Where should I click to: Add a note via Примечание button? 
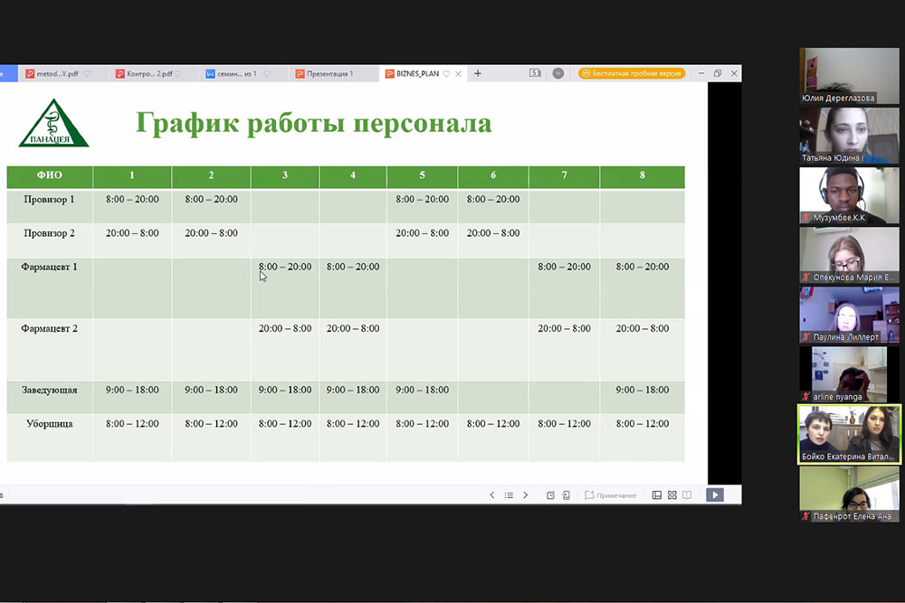(611, 495)
